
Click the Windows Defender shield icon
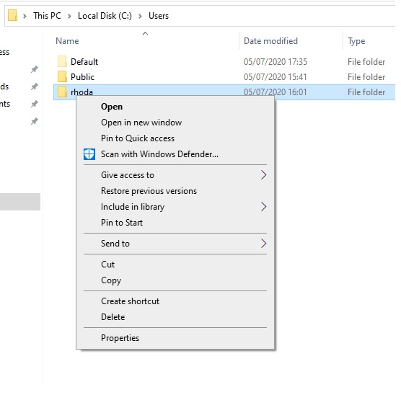coord(89,154)
